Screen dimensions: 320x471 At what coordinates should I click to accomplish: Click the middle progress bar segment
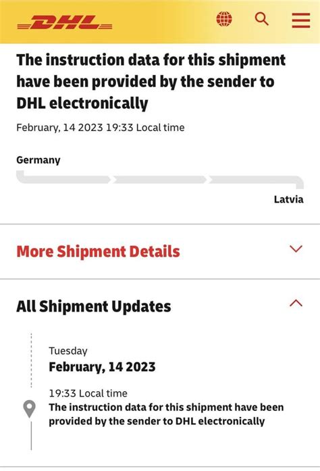tap(160, 180)
